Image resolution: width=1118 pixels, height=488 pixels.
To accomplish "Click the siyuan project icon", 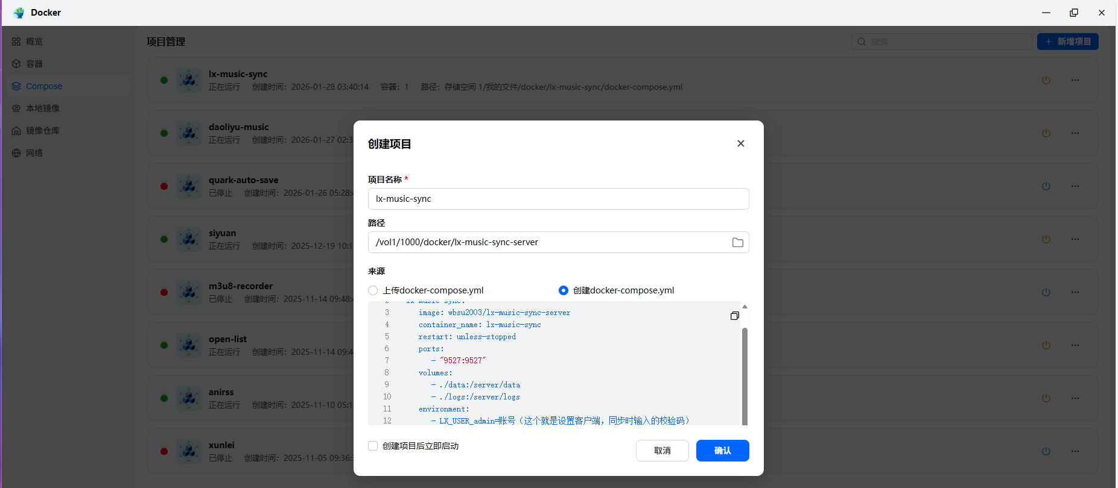I will (189, 239).
